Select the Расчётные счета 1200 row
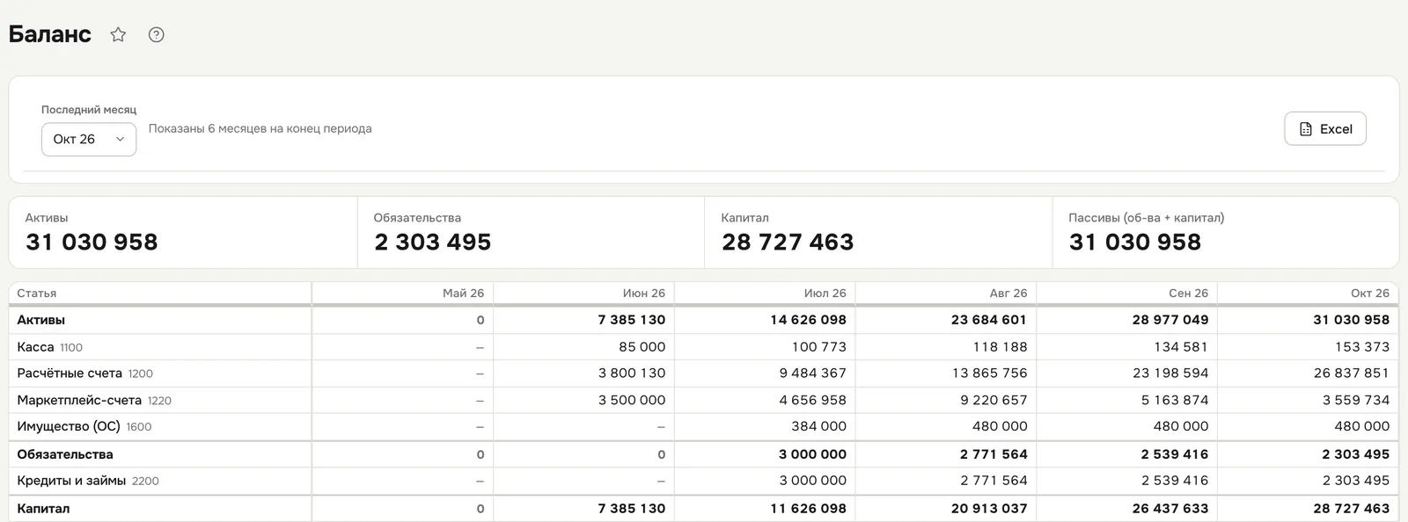This screenshot has width=1408, height=522. pyautogui.click(x=703, y=373)
